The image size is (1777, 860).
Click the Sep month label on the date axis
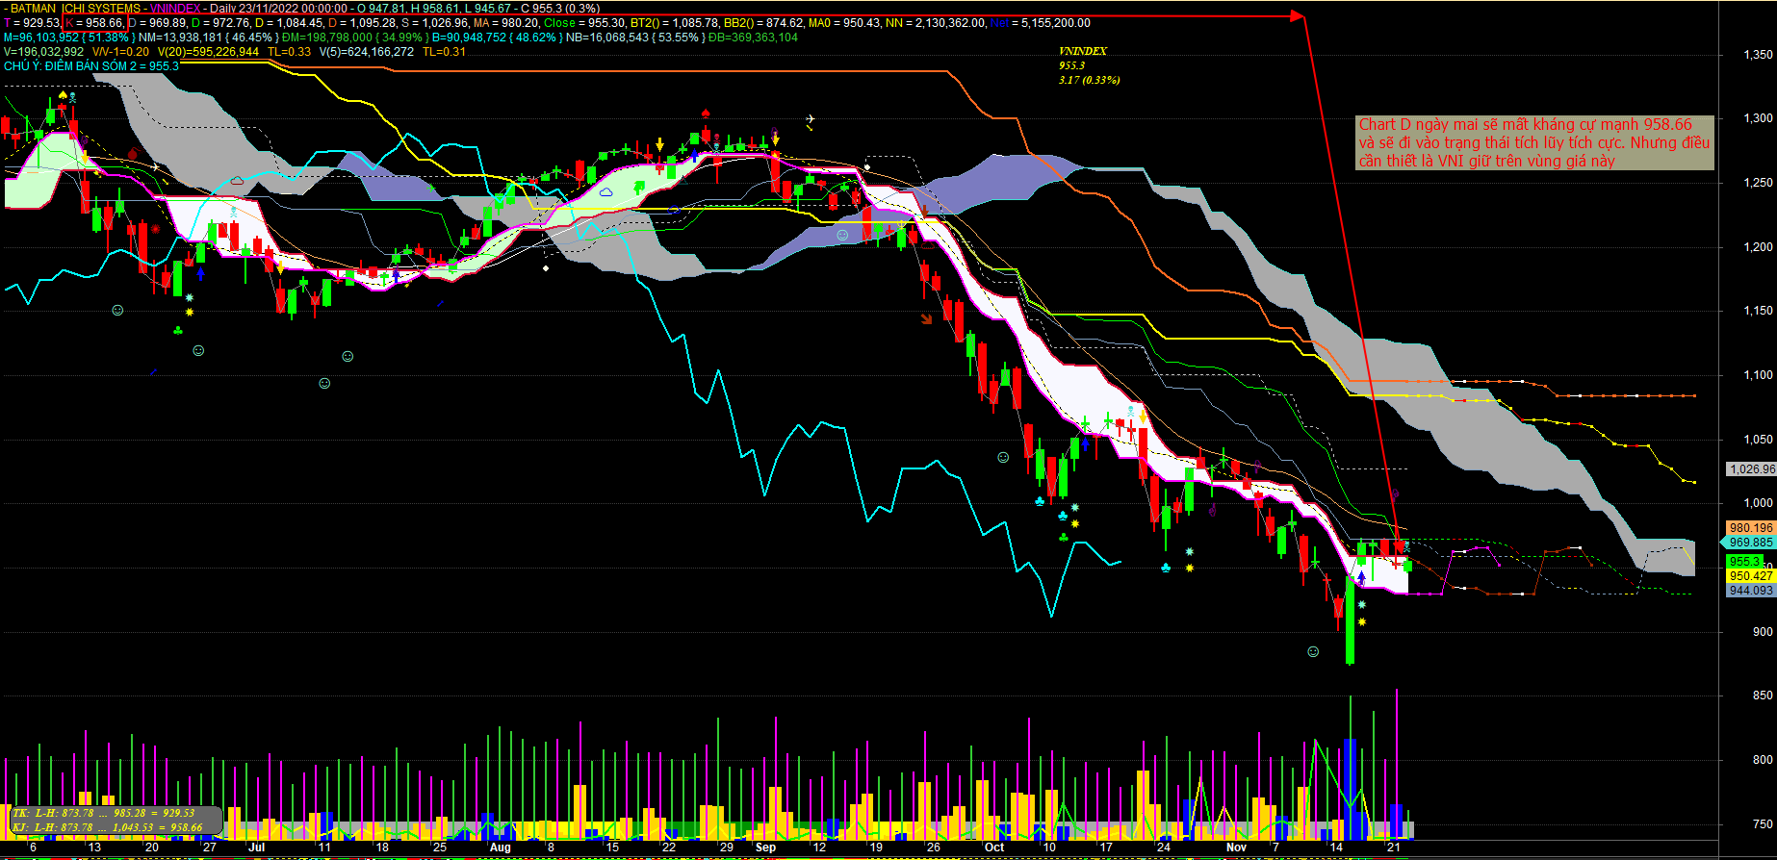(x=766, y=847)
